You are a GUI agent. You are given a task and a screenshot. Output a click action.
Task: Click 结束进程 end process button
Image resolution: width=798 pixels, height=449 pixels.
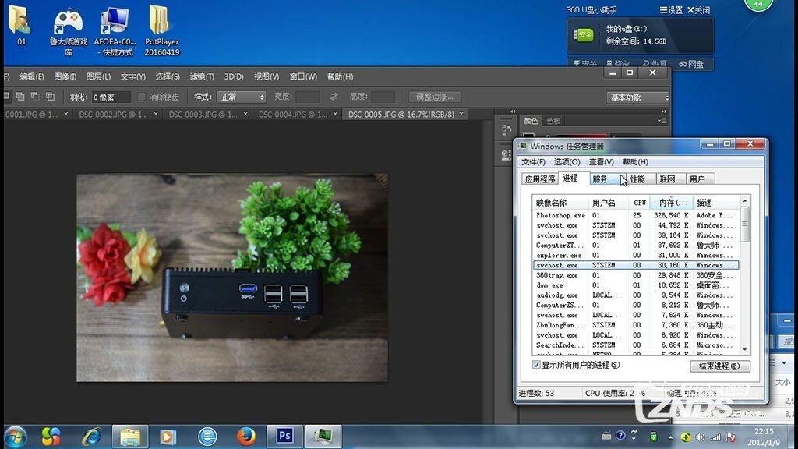click(719, 366)
